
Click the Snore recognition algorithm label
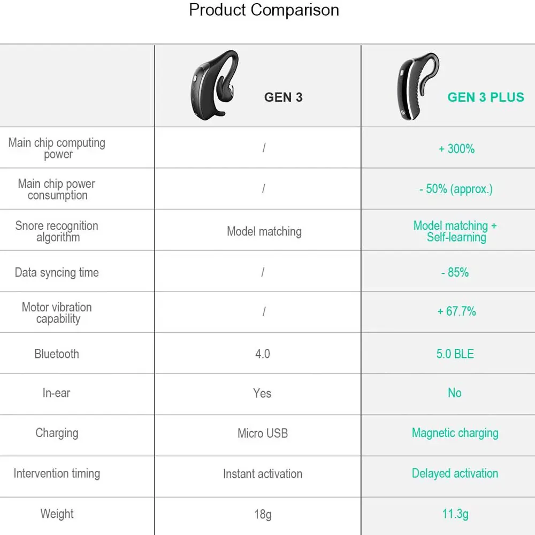coord(57,231)
